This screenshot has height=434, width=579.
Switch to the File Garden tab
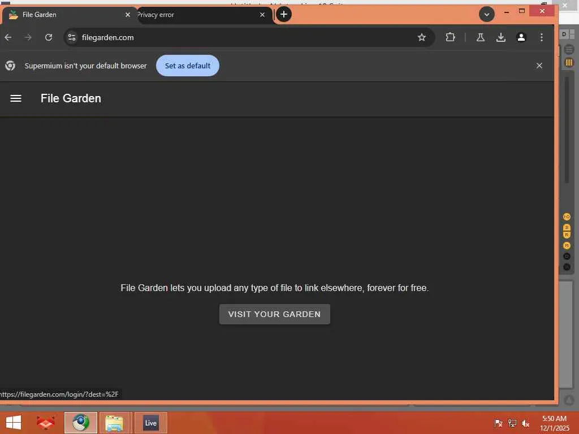point(68,15)
